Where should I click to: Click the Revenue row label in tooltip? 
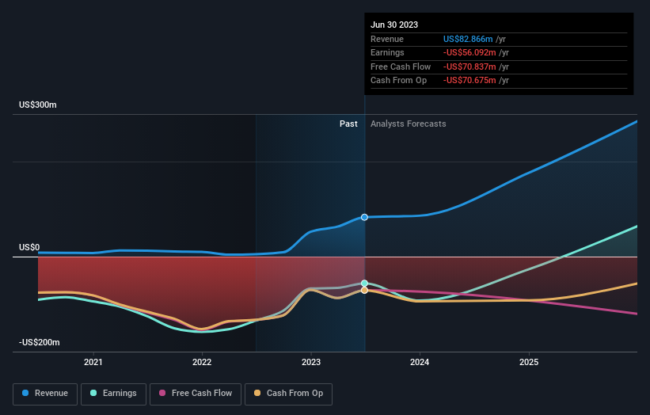point(387,39)
